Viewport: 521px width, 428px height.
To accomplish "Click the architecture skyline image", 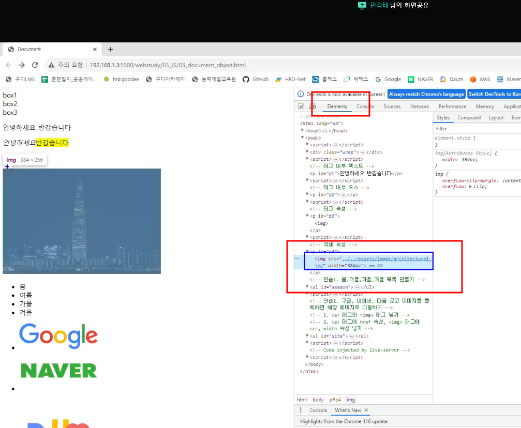I will coord(82,221).
